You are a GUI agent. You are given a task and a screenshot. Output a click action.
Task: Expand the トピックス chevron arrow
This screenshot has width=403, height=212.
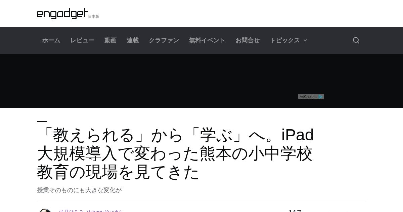(x=305, y=40)
